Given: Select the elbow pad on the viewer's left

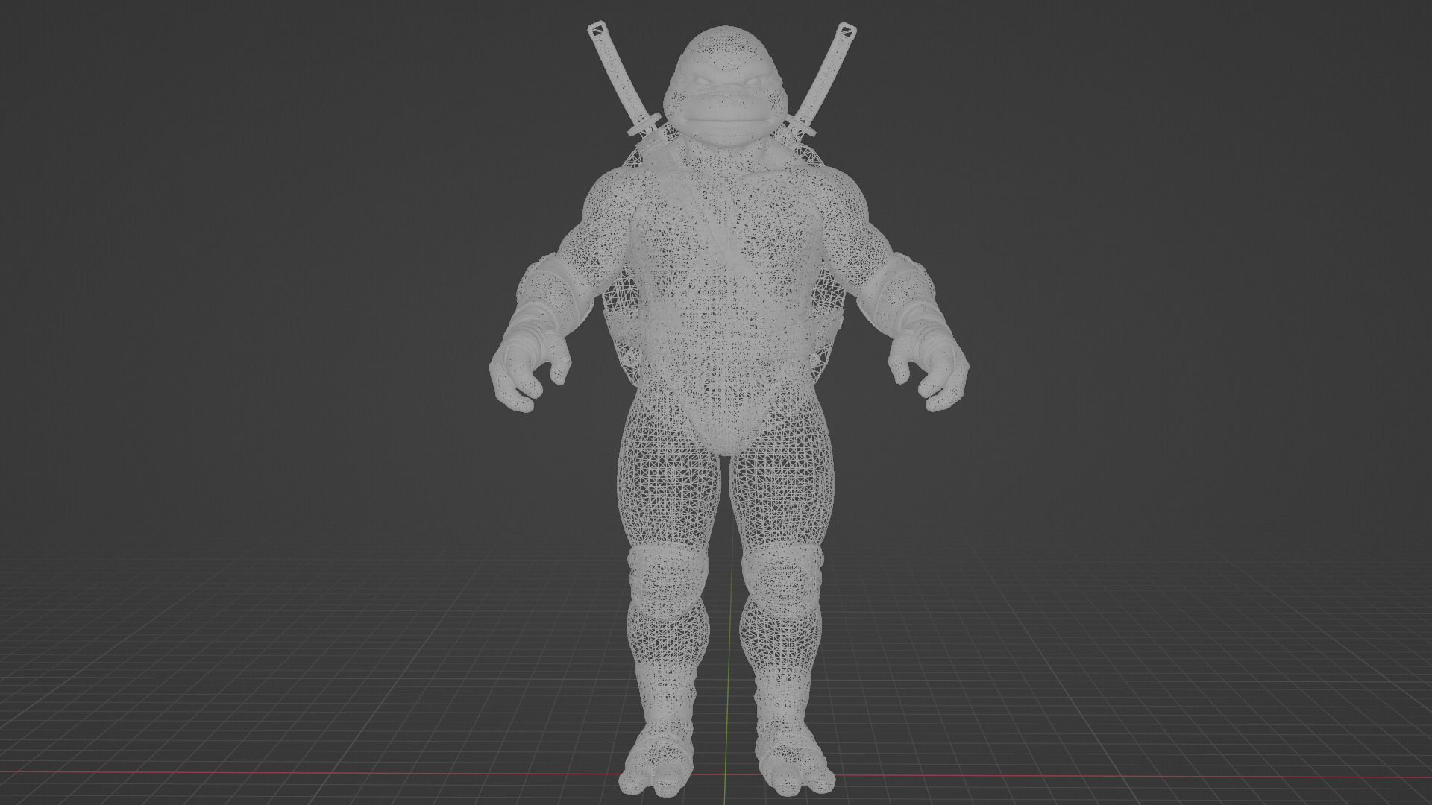Looking at the screenshot, I should [553, 291].
